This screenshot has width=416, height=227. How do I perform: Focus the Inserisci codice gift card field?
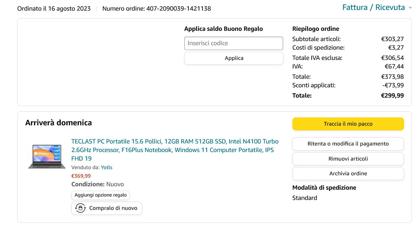(233, 43)
